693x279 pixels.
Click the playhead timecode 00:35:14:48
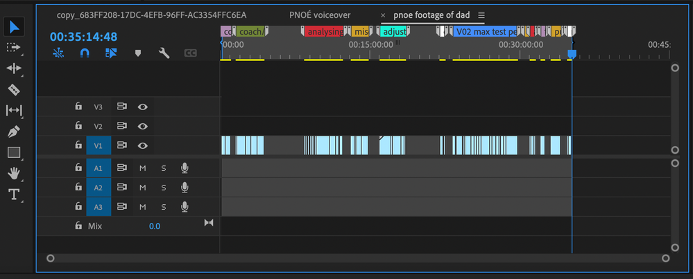(83, 37)
